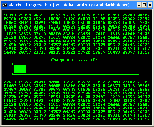Click the number 11333

[54, 26]
